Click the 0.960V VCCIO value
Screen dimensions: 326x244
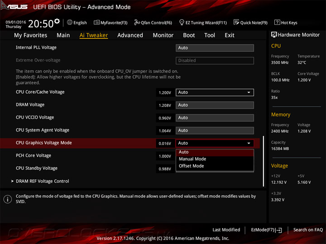click(x=165, y=118)
